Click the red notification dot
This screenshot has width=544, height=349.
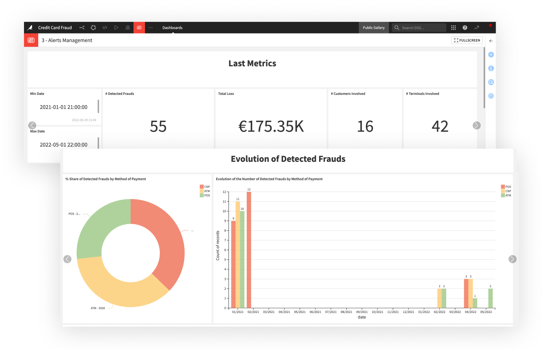point(490,25)
